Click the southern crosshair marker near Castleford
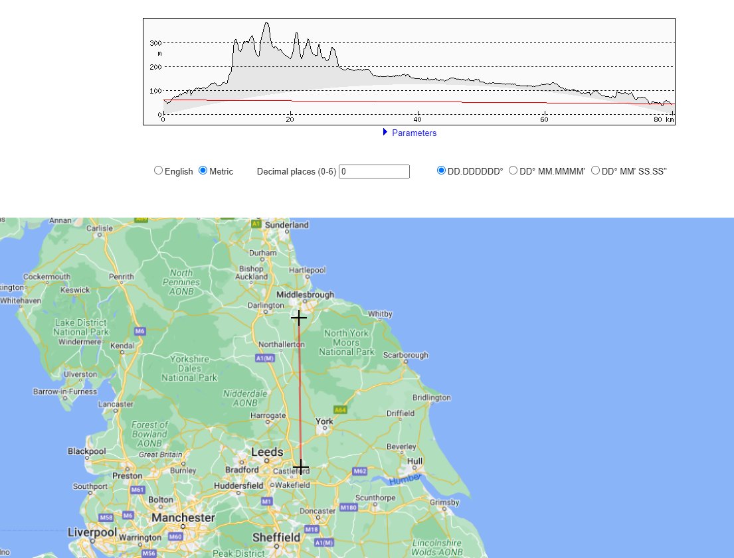The image size is (734, 558). click(x=300, y=468)
